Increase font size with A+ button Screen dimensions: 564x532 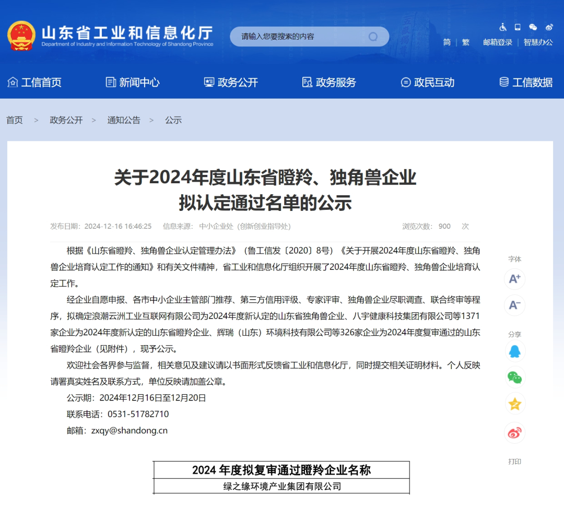[x=514, y=279]
